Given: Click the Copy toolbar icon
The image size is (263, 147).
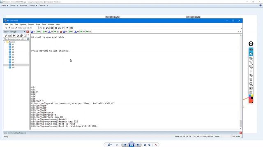Looking at the screenshot, I should pos(41,28).
